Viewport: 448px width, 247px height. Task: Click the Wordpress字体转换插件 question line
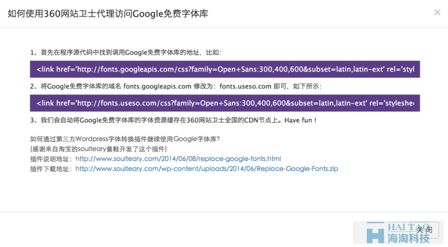tap(125, 139)
